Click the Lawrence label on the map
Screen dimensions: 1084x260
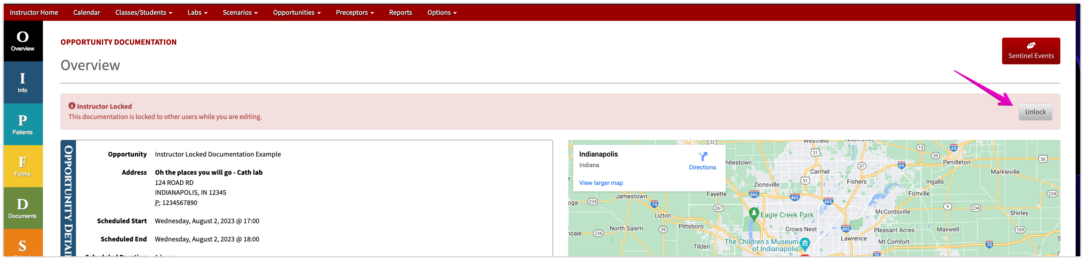(853, 238)
